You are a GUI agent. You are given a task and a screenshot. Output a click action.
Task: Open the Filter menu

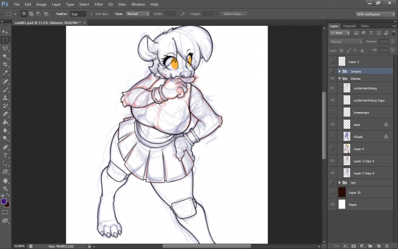pos(99,4)
